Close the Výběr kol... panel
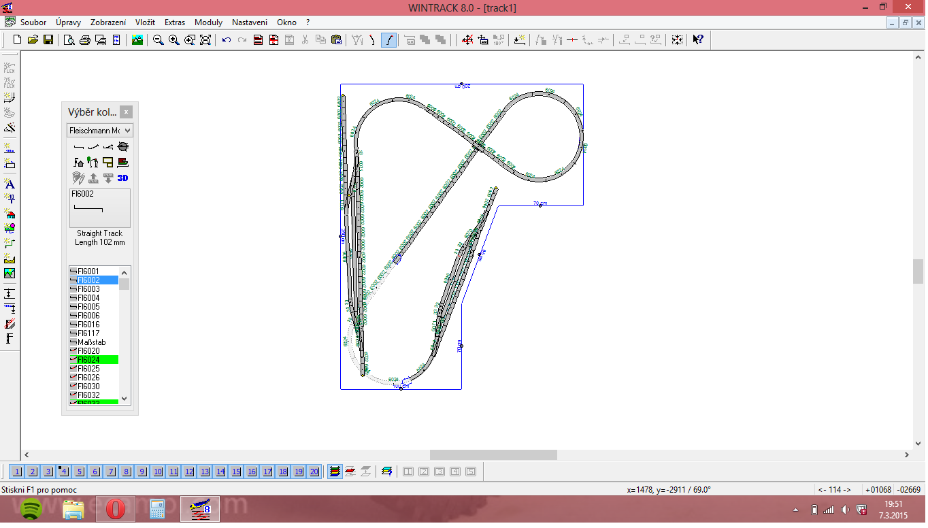The height and width of the screenshot is (528, 928). tap(126, 112)
